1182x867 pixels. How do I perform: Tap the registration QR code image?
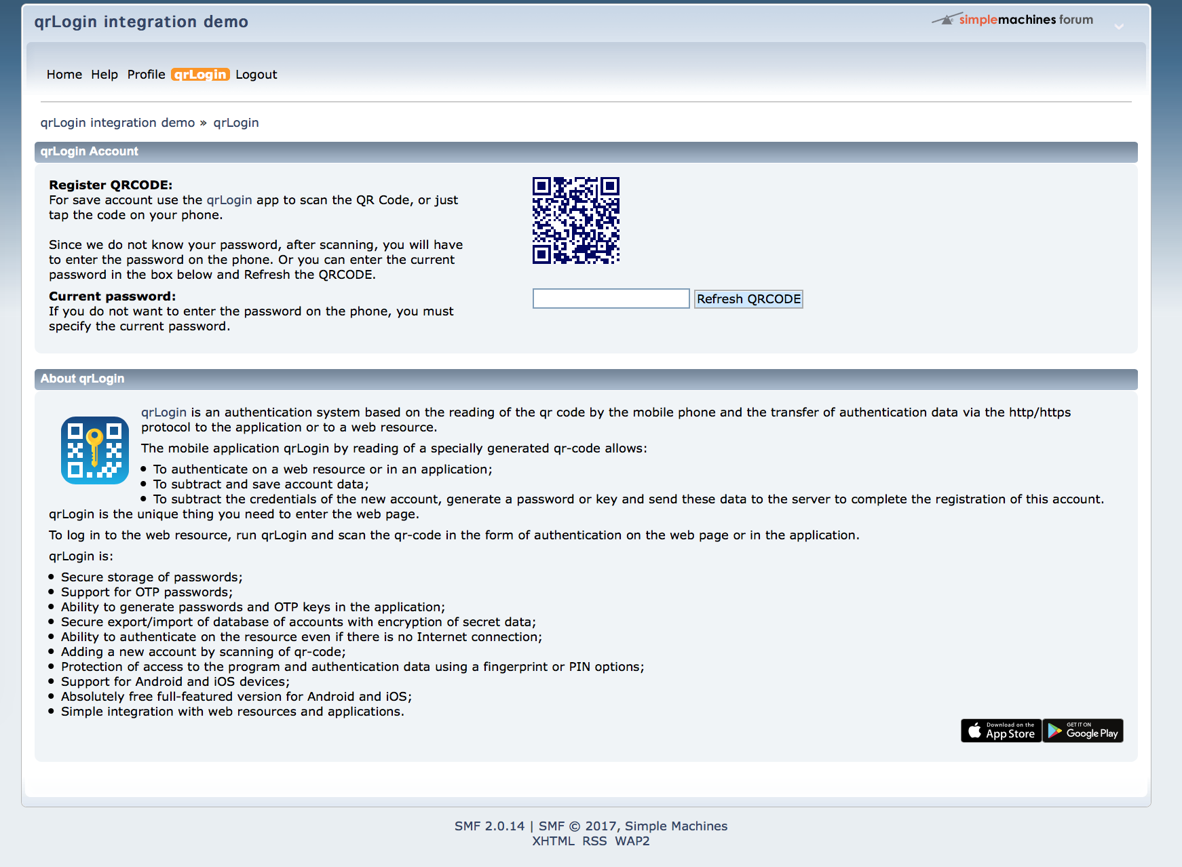click(x=576, y=220)
